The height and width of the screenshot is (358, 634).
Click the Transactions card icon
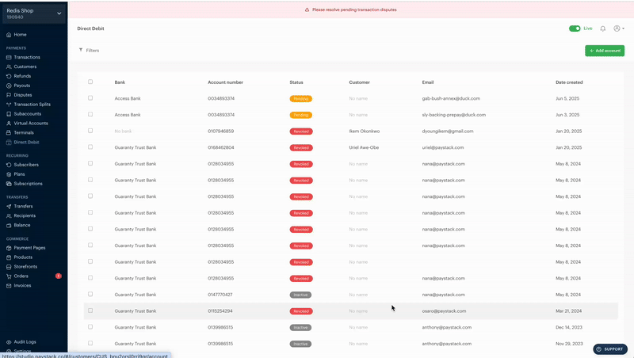pyautogui.click(x=9, y=57)
